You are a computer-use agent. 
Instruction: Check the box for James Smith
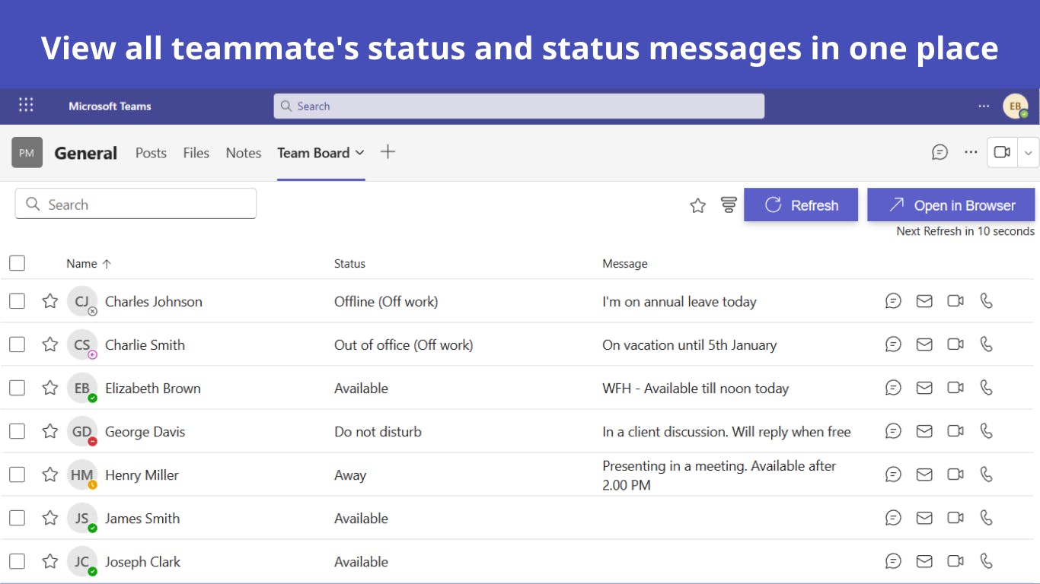17,518
